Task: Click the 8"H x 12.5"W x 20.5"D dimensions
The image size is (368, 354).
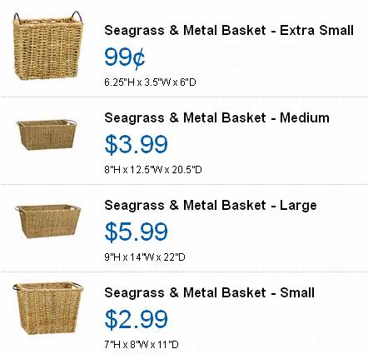Action: pos(153,170)
